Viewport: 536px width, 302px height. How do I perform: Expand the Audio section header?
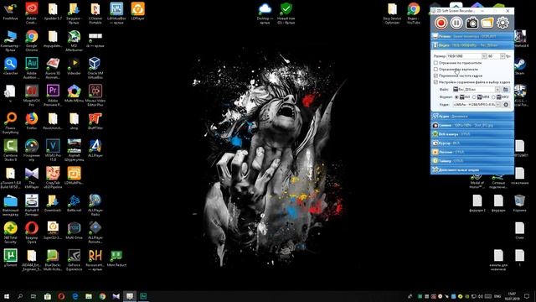point(472,116)
